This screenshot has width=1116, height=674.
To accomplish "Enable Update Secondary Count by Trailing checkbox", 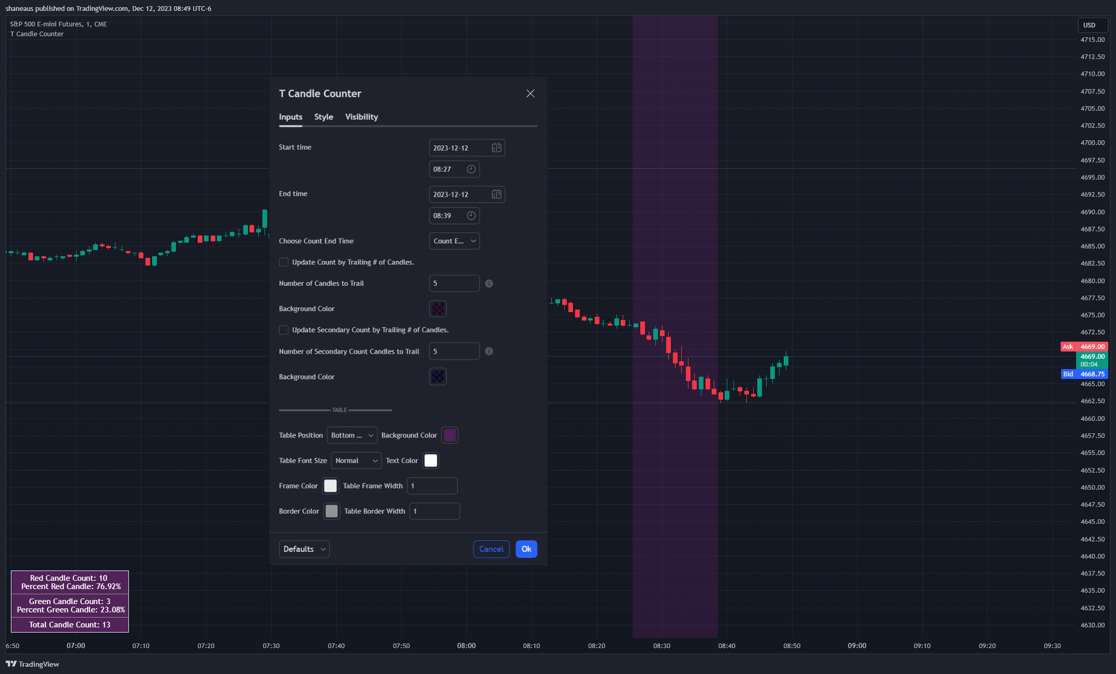I will pyautogui.click(x=284, y=330).
